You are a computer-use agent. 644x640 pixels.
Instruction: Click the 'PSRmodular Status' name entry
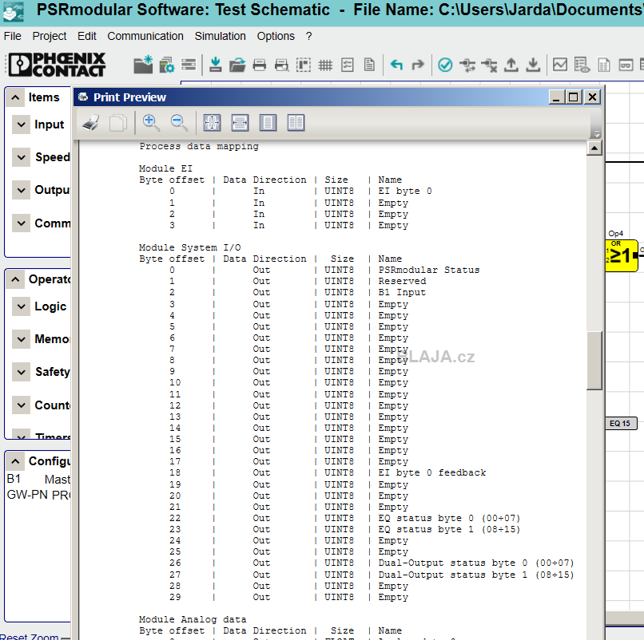point(429,270)
